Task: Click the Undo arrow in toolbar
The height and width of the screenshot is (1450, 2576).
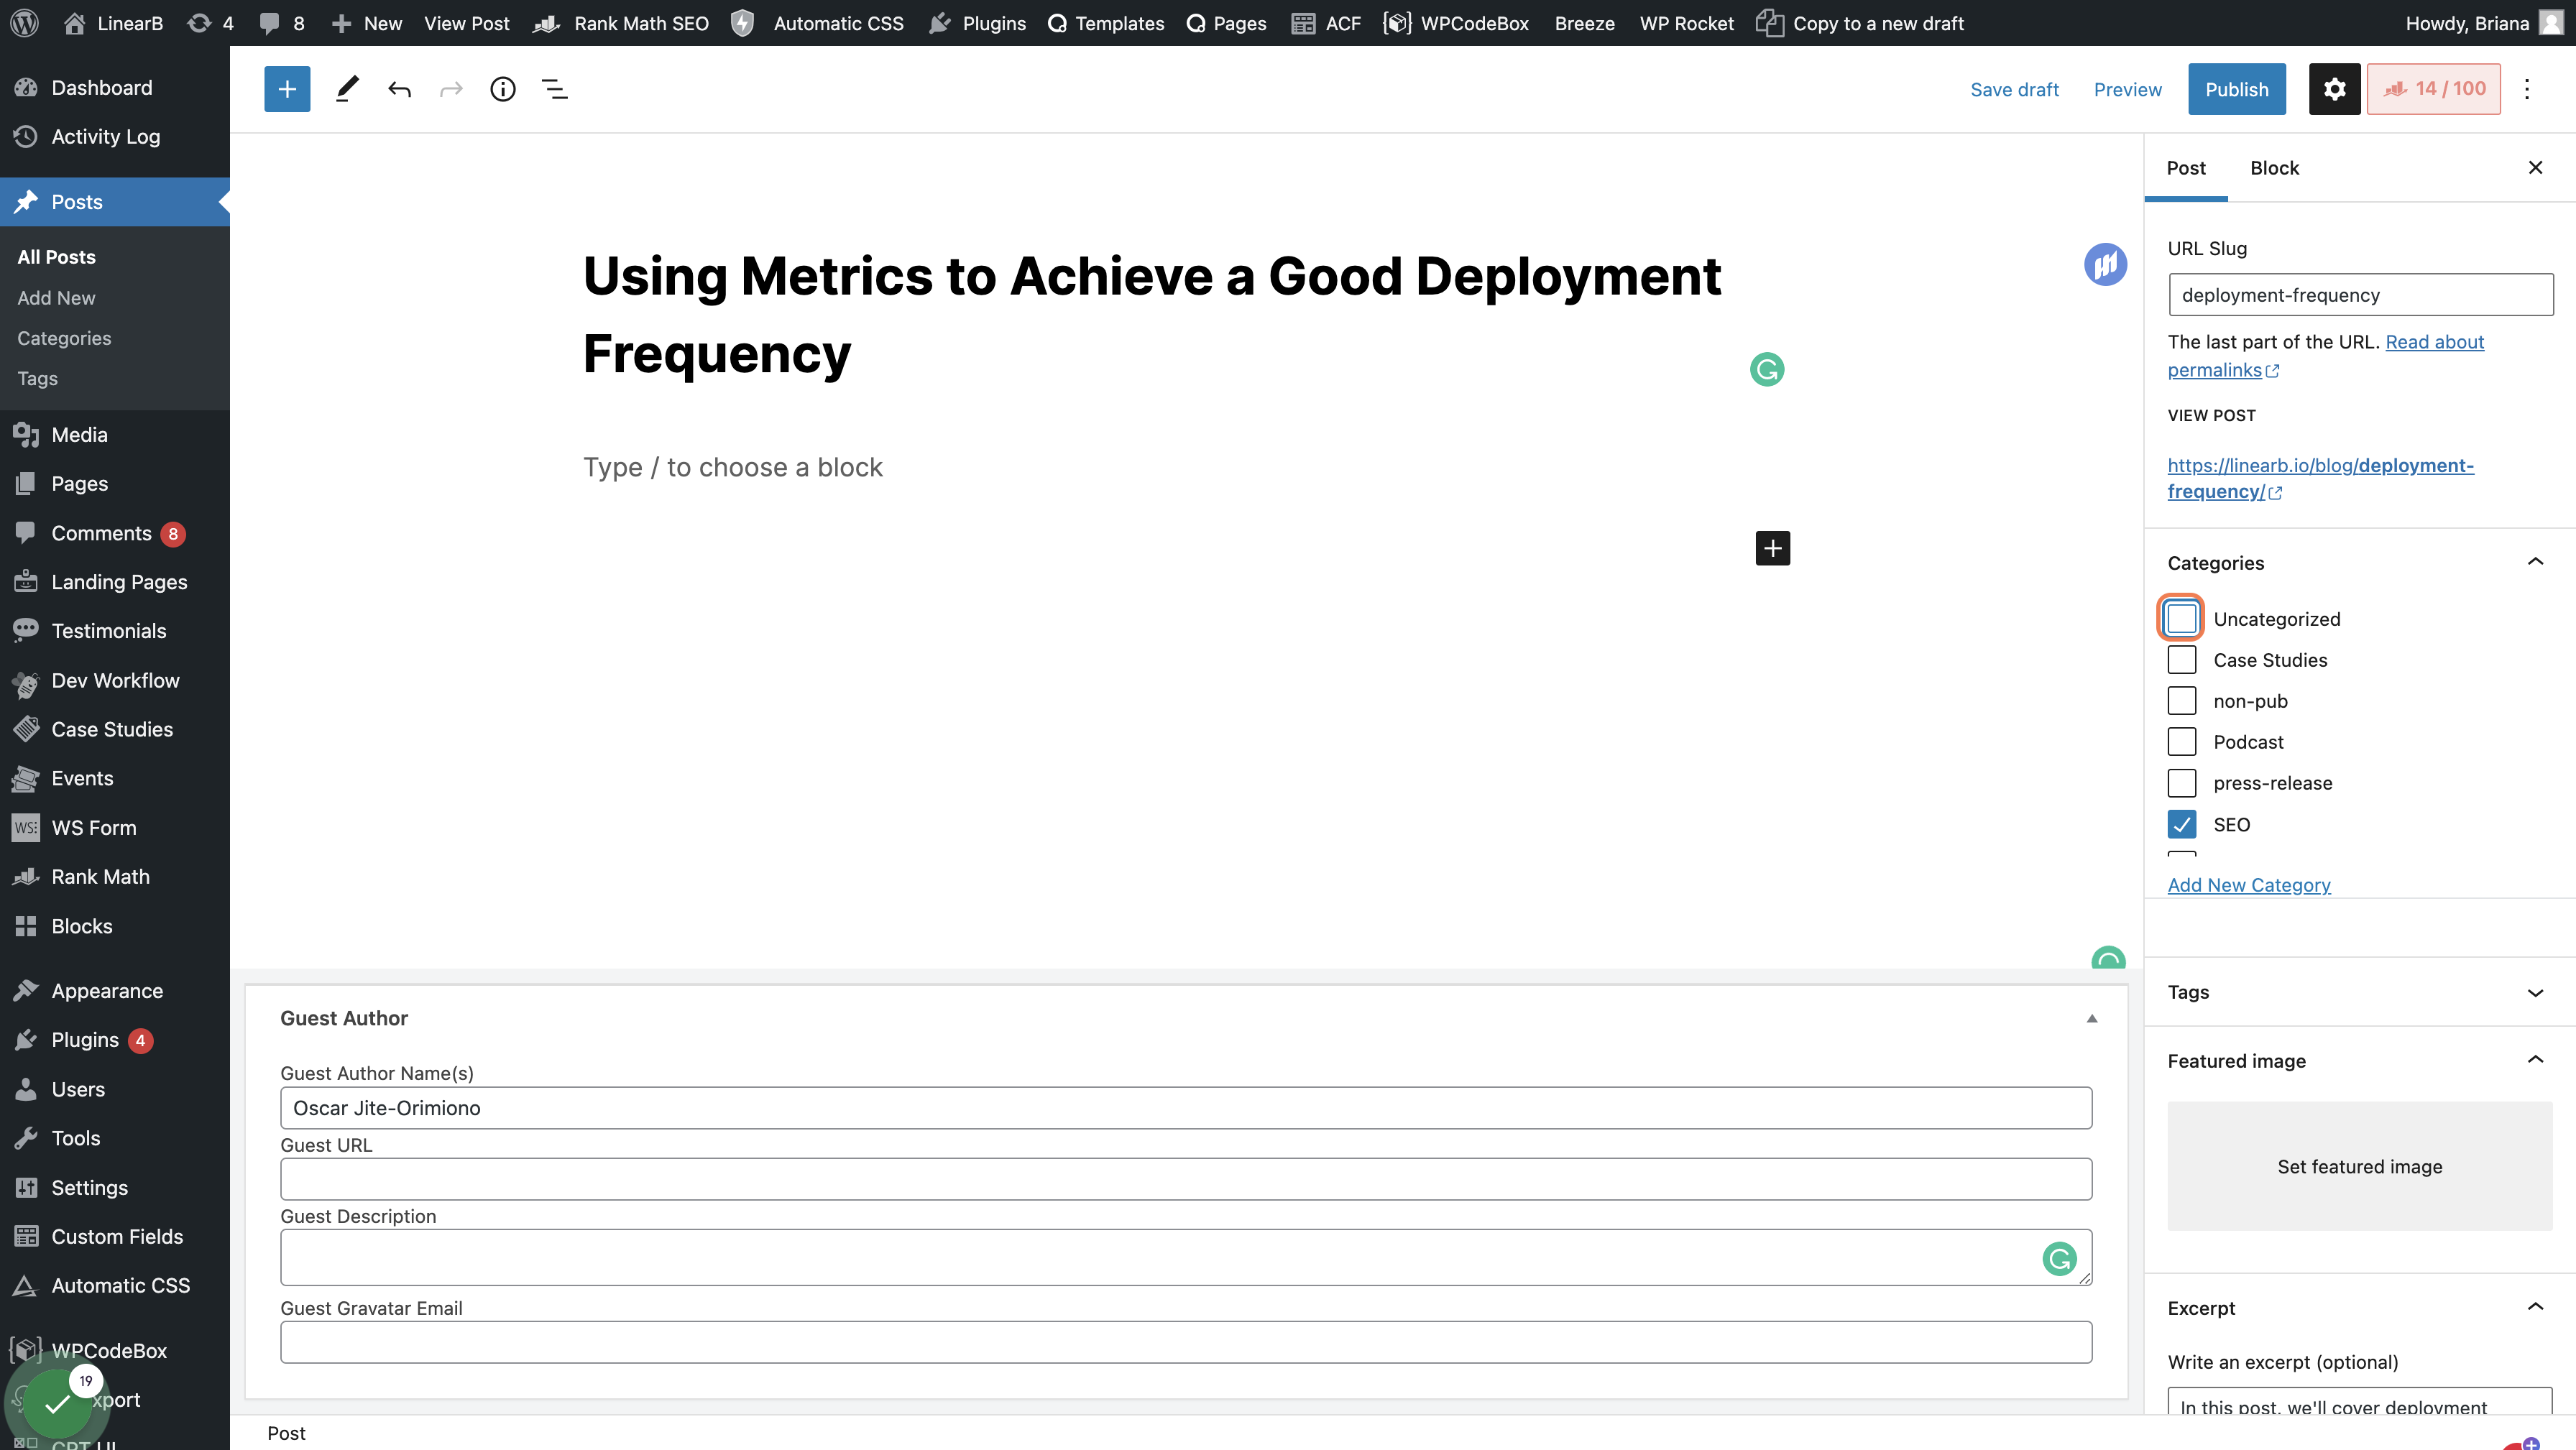Action: tap(399, 89)
